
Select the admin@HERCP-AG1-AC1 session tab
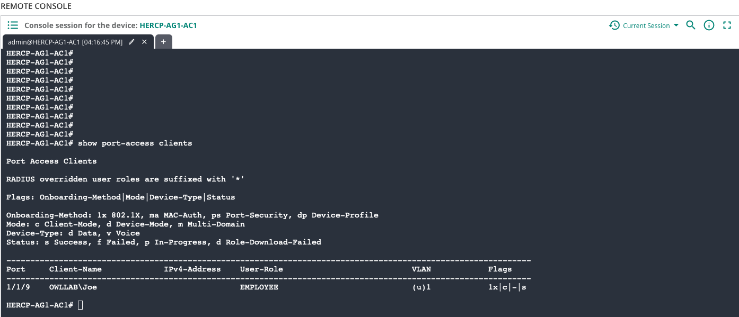65,42
